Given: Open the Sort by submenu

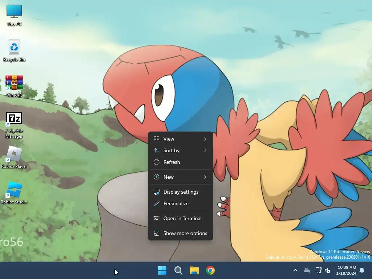Looking at the screenshot, I should coord(181,150).
